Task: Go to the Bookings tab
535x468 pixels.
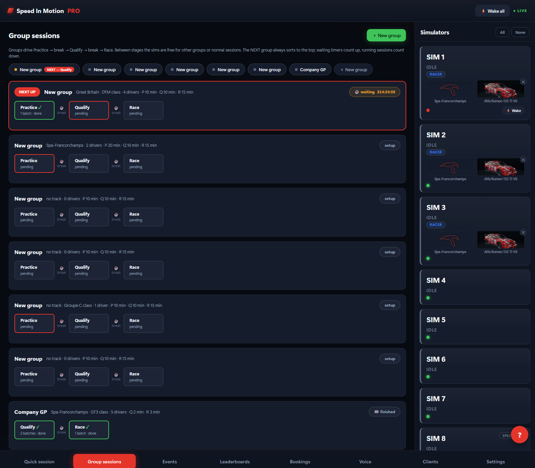Action: (x=300, y=462)
